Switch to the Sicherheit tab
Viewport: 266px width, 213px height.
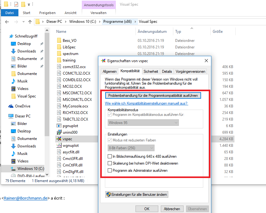[x=151, y=72]
